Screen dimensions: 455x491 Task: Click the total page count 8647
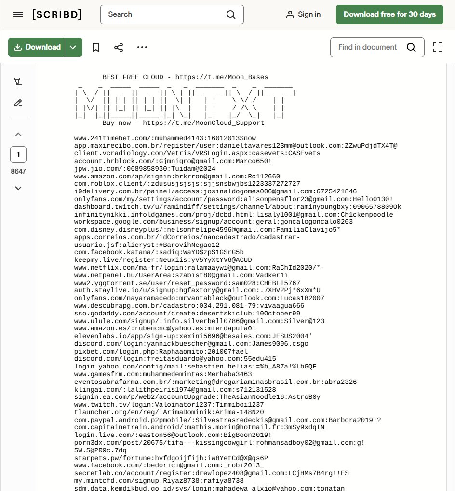pyautogui.click(x=18, y=171)
